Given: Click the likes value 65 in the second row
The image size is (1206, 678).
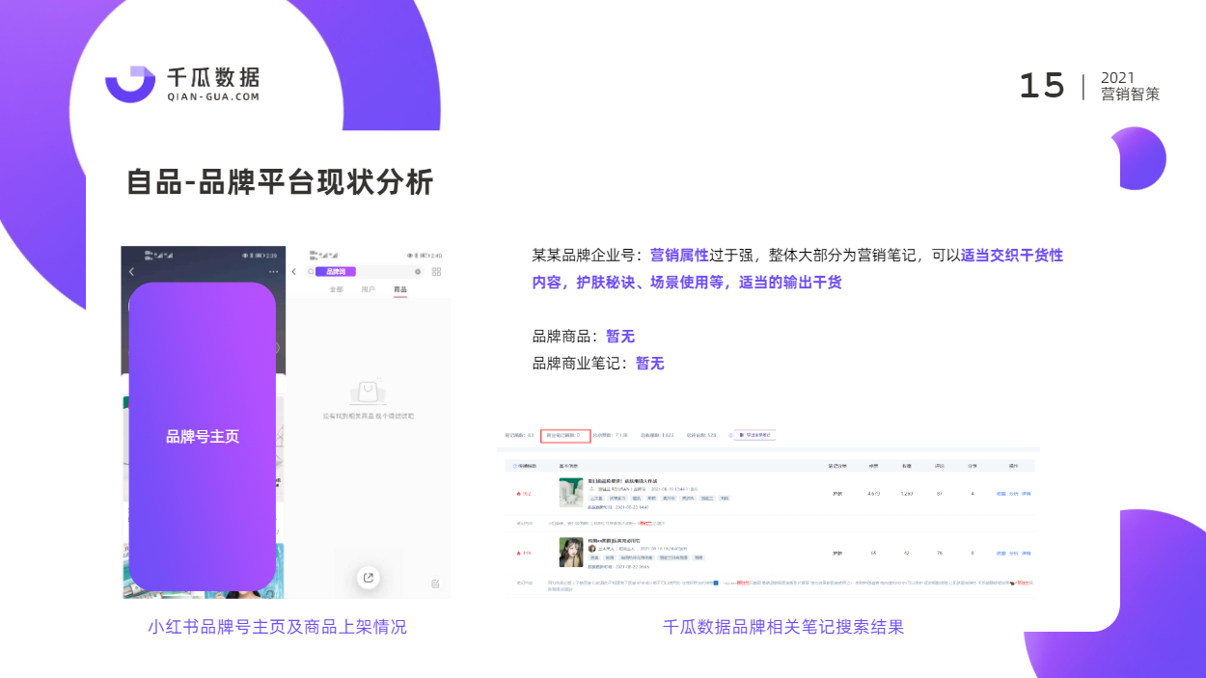Looking at the screenshot, I should pyautogui.click(x=874, y=554).
